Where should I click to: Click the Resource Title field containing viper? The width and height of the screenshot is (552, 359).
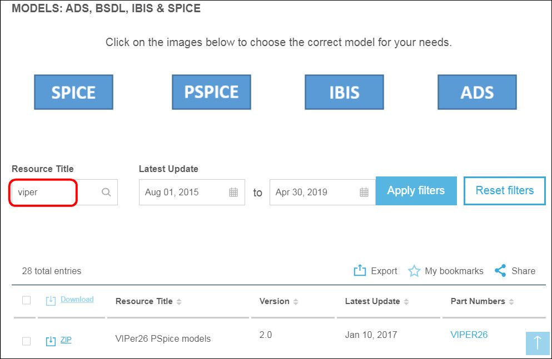(64, 192)
